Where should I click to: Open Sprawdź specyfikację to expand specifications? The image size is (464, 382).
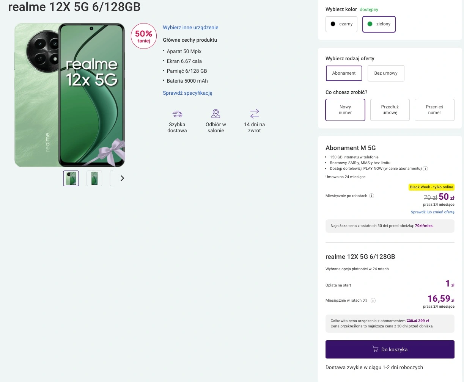coord(187,93)
